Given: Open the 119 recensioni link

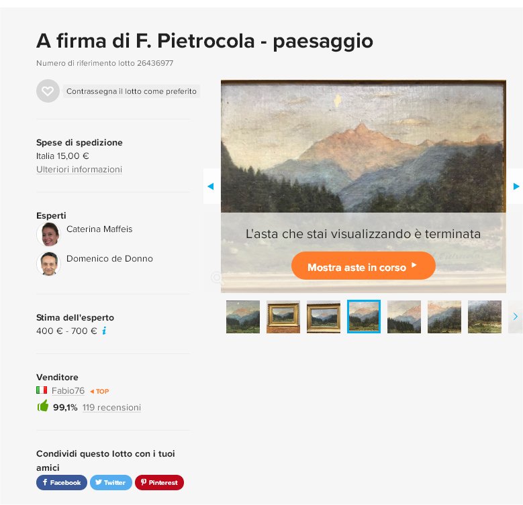Looking at the screenshot, I should 111,407.
